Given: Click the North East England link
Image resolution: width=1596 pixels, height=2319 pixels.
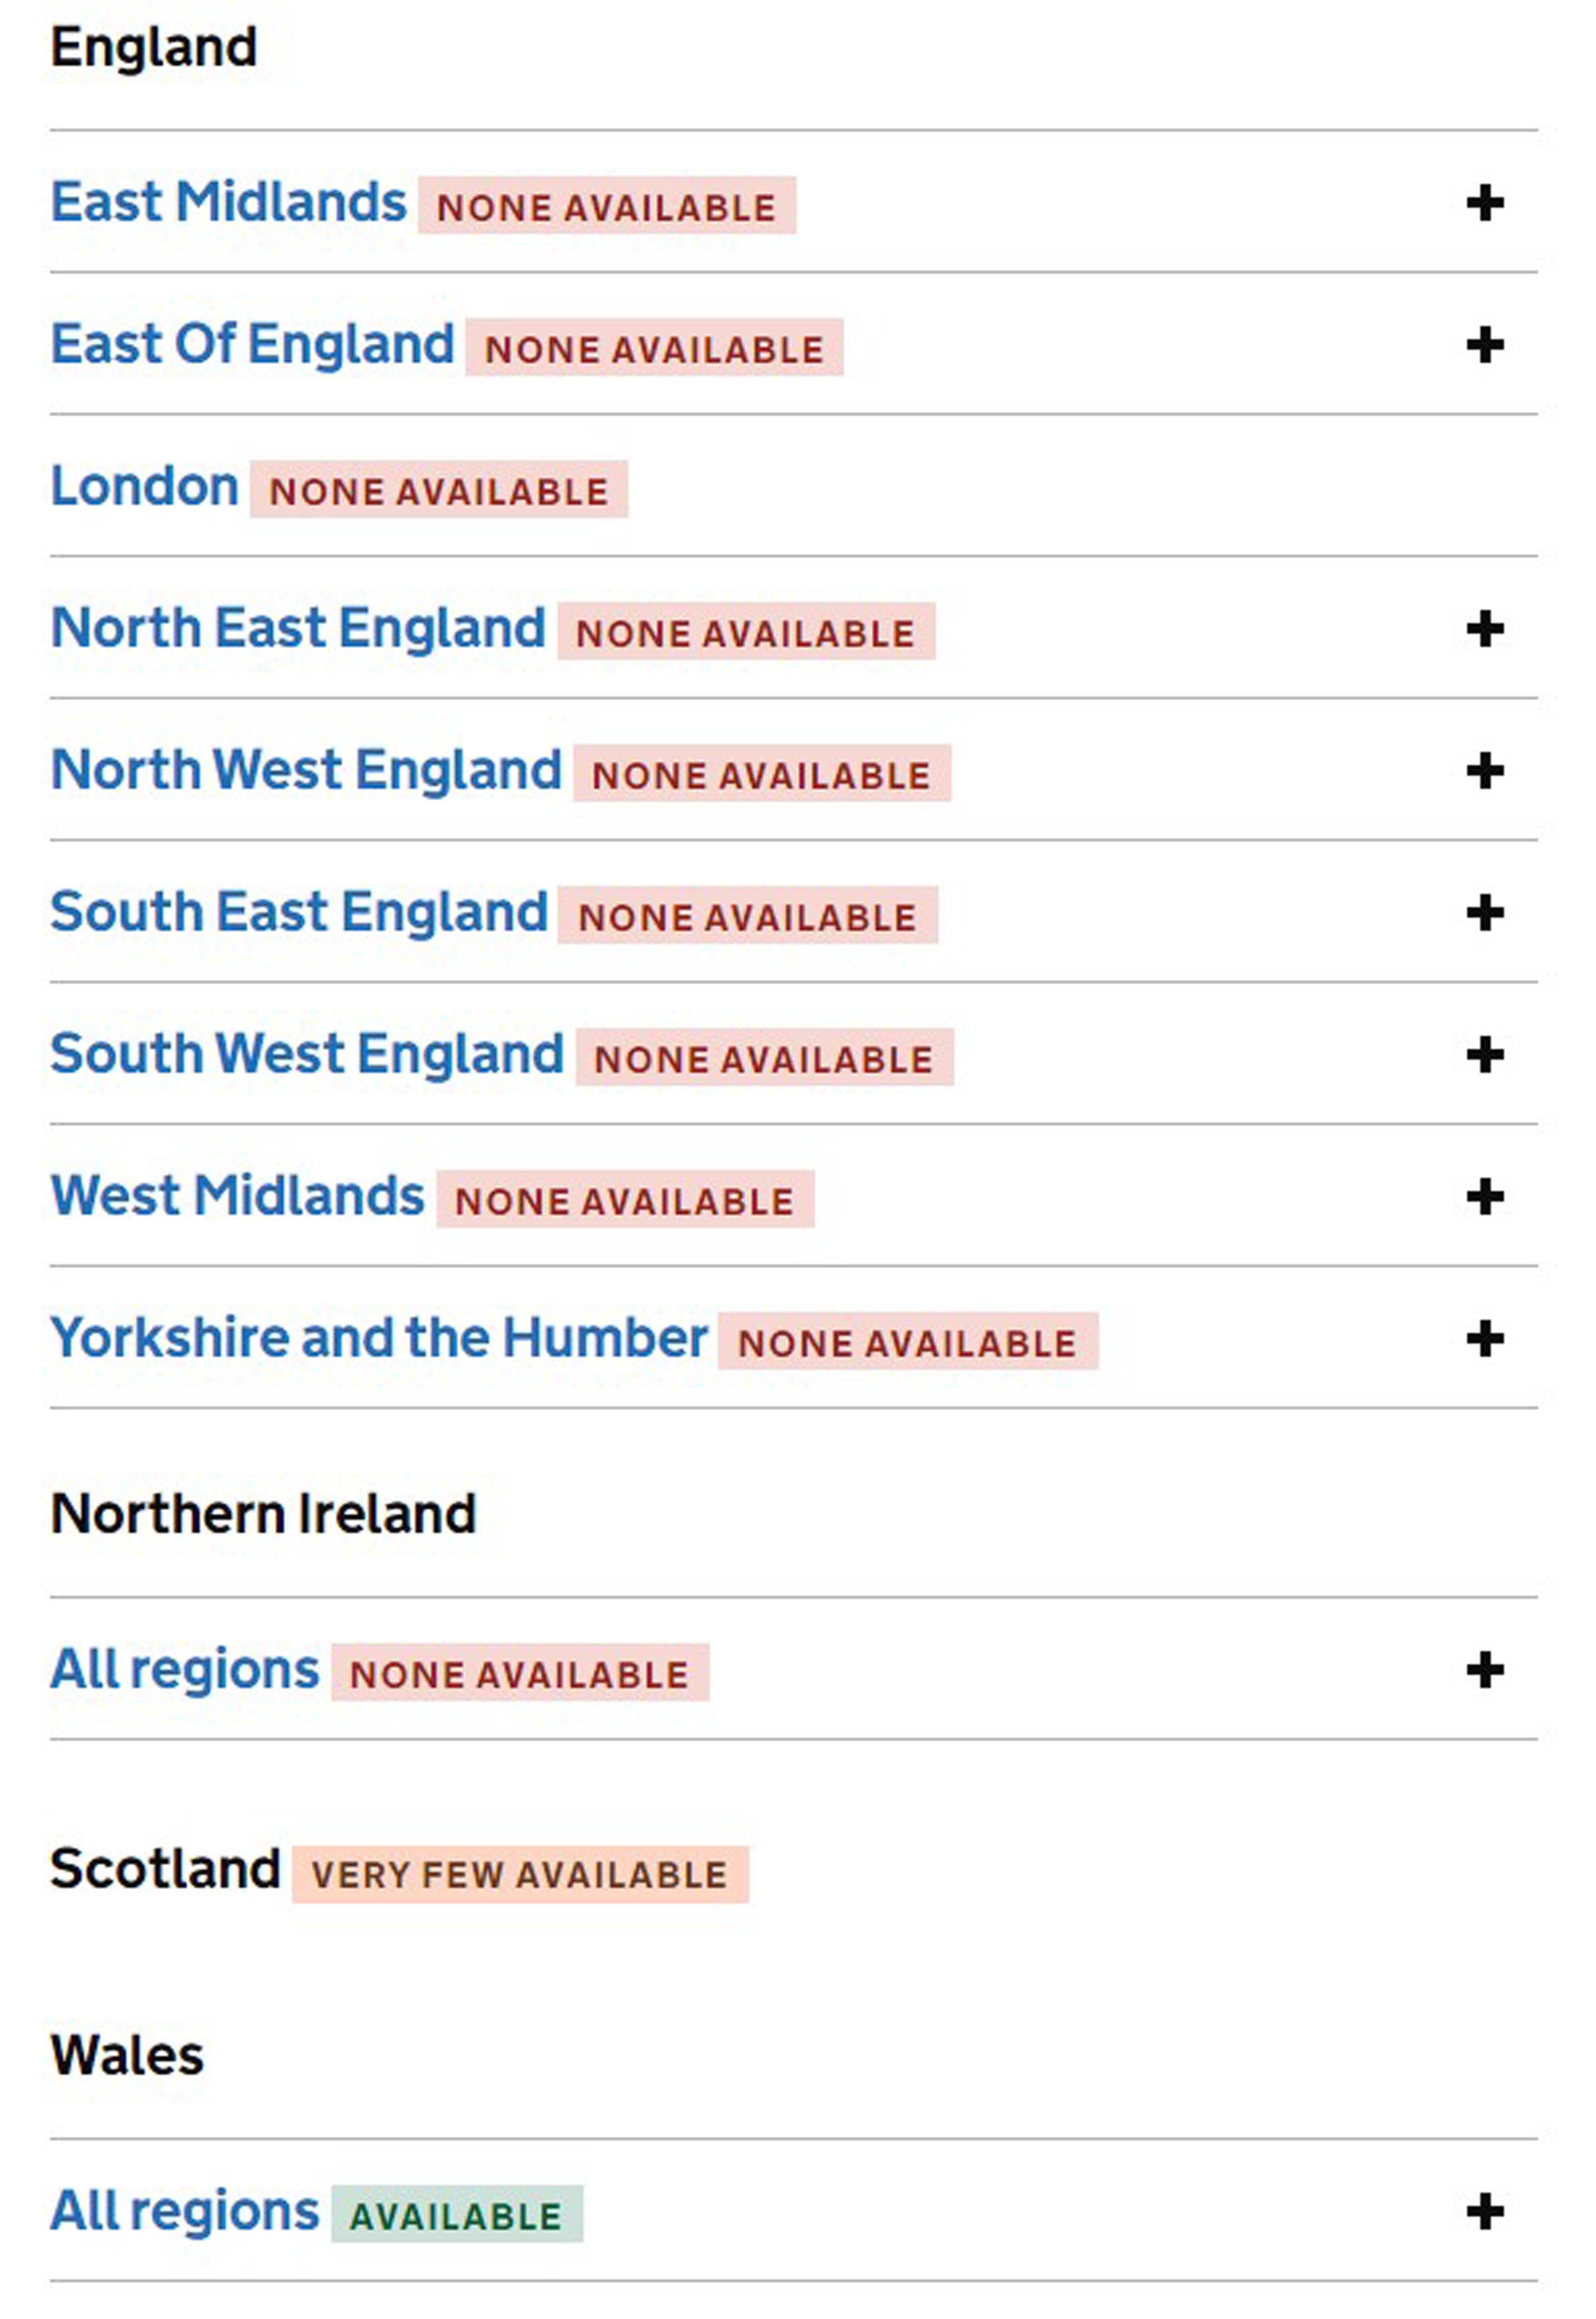Looking at the screenshot, I should [x=298, y=629].
